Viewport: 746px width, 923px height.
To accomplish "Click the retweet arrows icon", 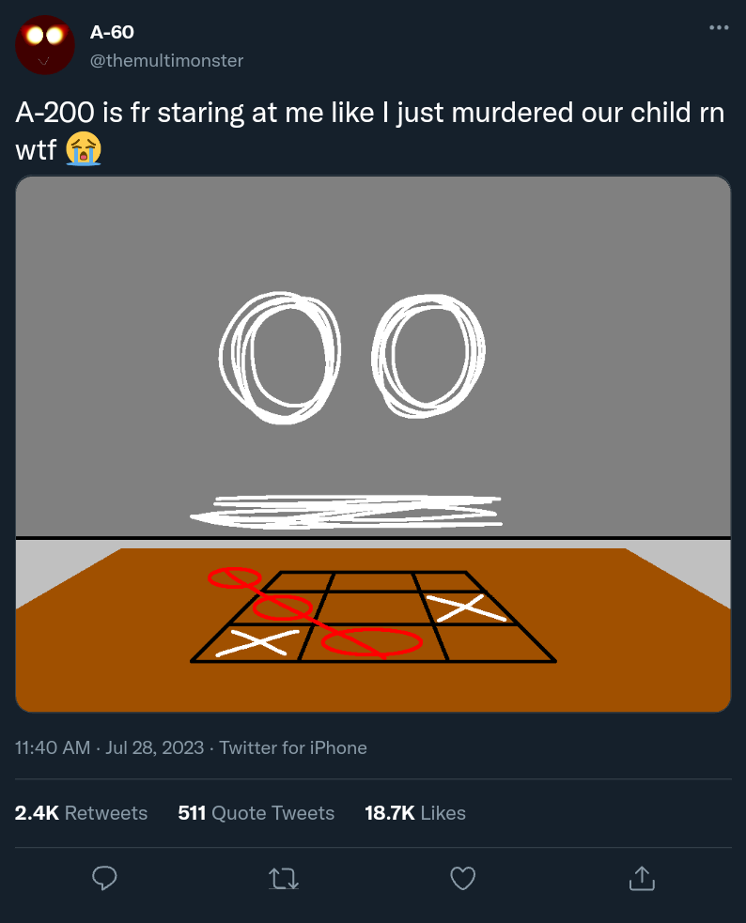I will coord(283,878).
